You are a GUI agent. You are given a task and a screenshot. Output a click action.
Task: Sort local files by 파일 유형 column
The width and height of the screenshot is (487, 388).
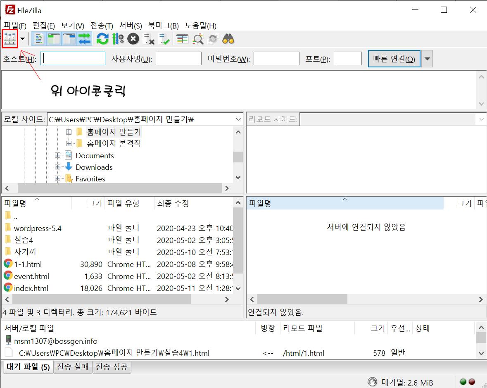pos(130,203)
